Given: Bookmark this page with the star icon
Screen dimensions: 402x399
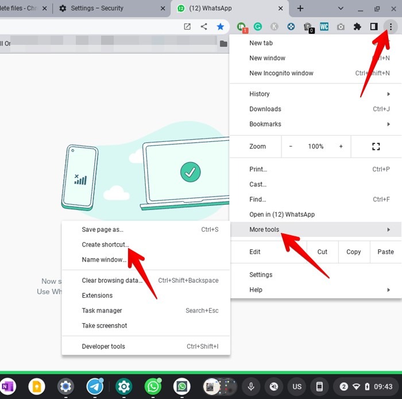Looking at the screenshot, I should click(220, 26).
